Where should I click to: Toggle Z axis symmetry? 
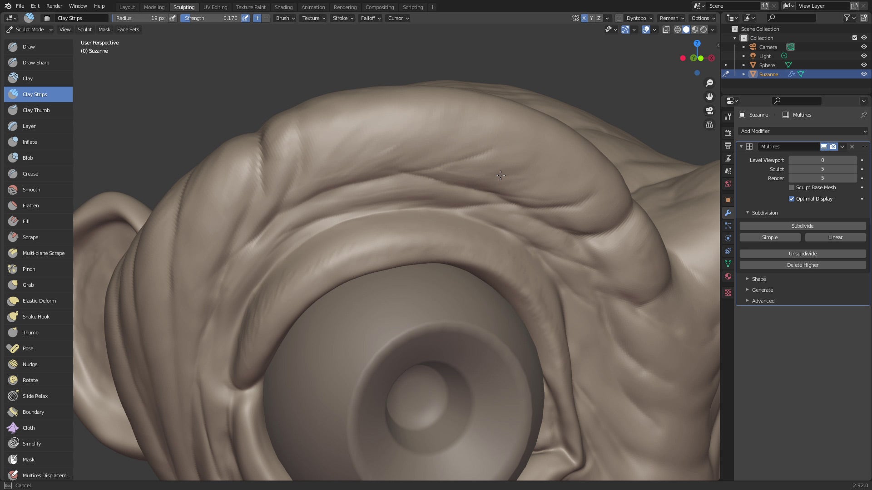pos(599,18)
